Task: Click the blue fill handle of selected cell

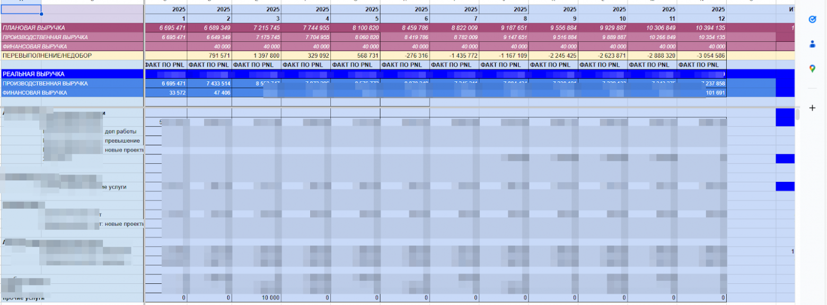Action: 41,14
